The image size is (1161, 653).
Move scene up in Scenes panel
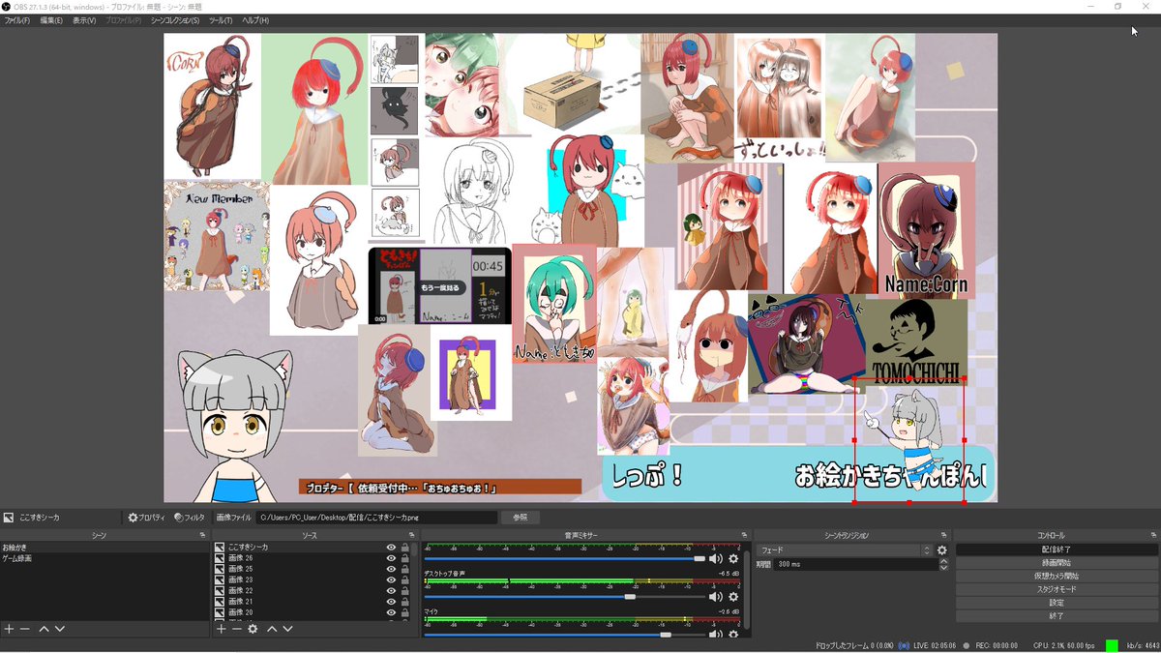(x=44, y=629)
